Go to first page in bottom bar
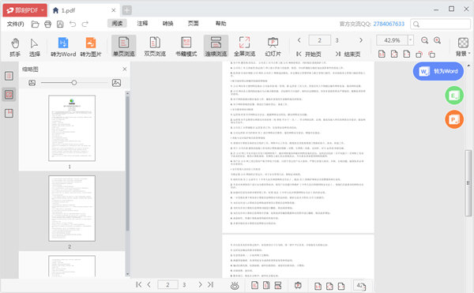 (138, 284)
